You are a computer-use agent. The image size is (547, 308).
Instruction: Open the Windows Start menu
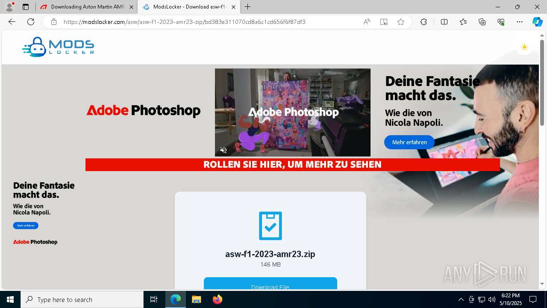pos(10,299)
